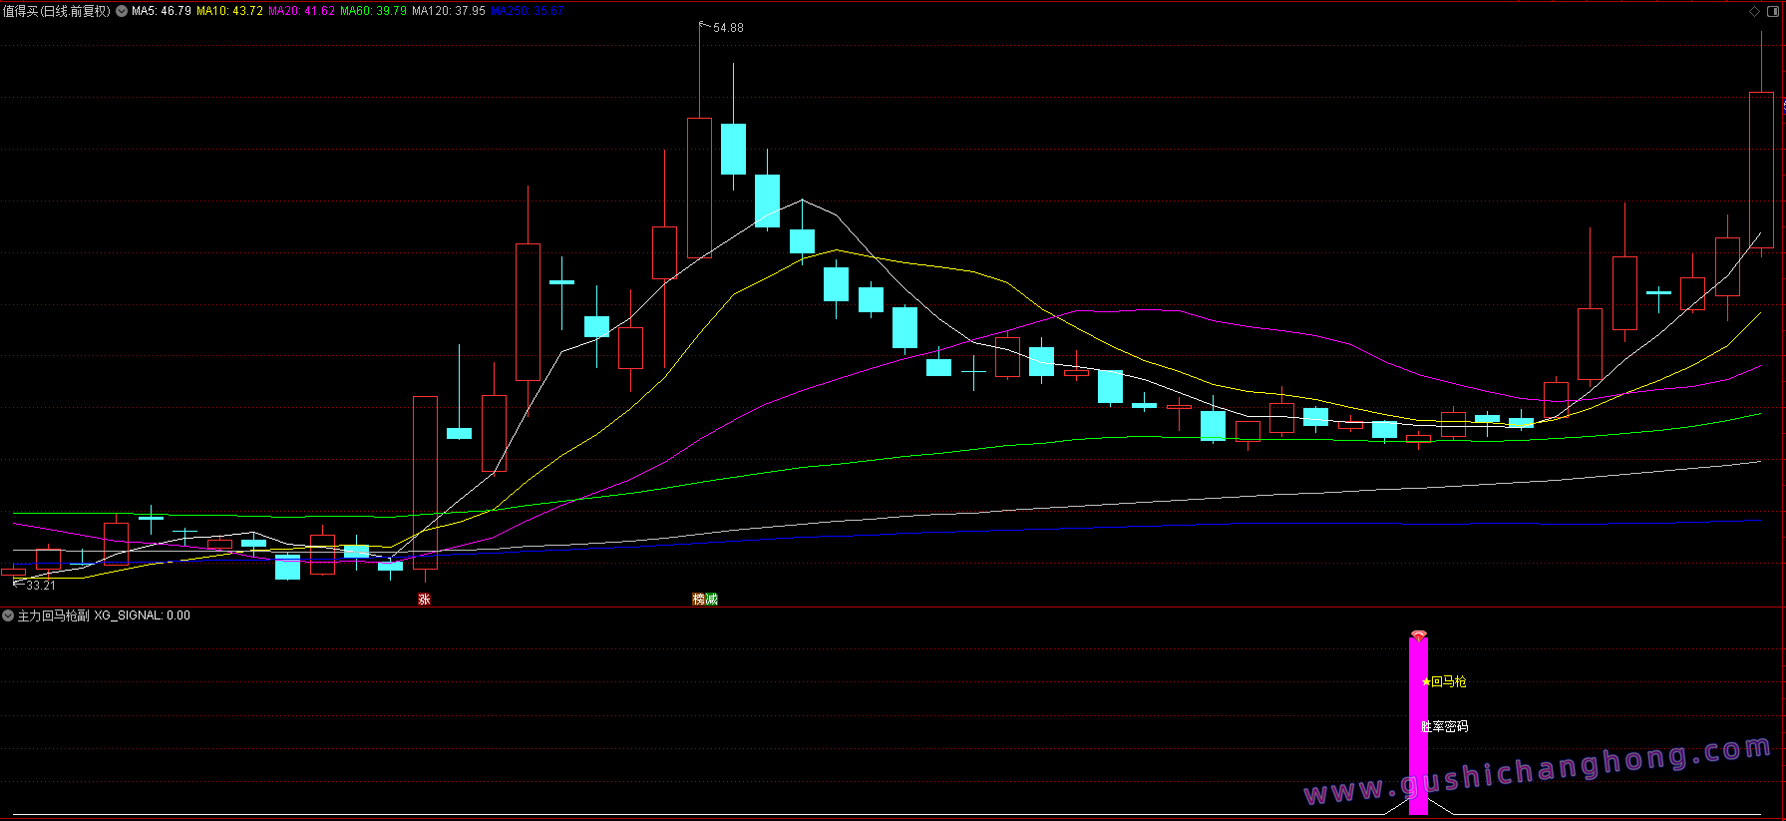Click the brown 榜 event marker icon
1786x821 pixels.
(699, 599)
